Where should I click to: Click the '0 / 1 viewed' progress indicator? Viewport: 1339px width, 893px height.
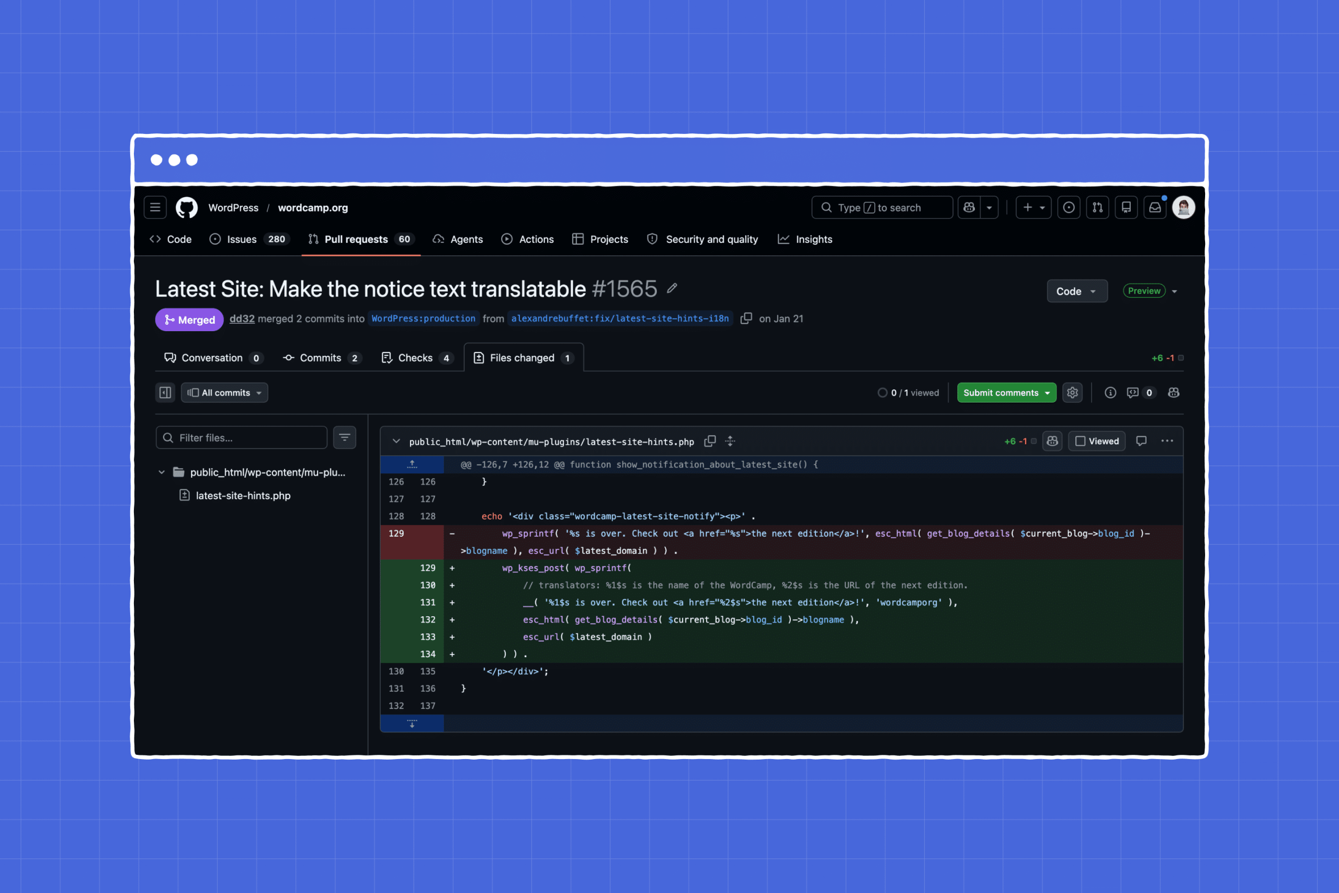(x=908, y=393)
